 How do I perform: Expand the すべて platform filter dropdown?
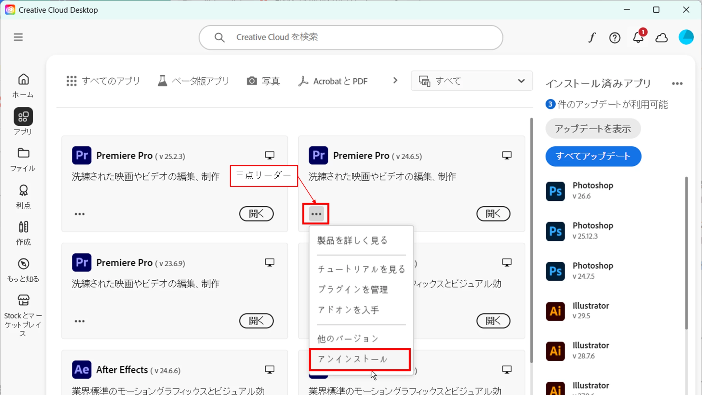tap(471, 81)
